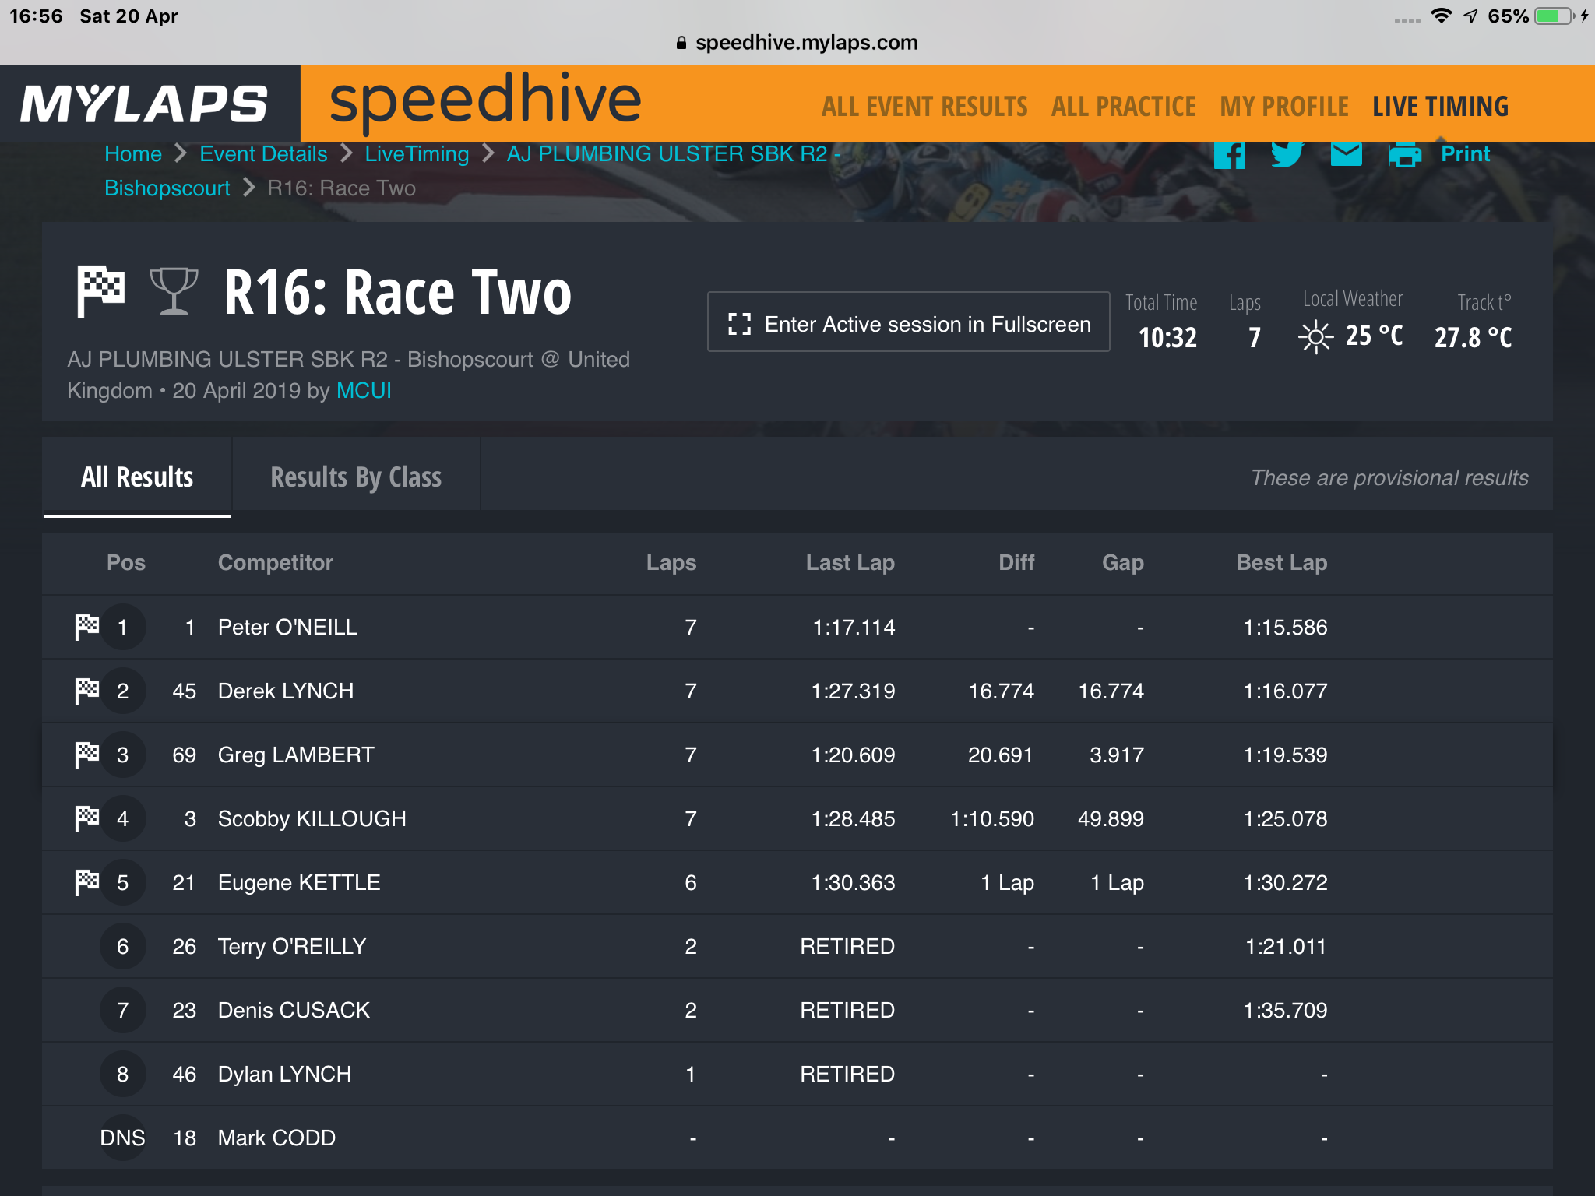1595x1196 pixels.
Task: Open LIVE TIMING menu
Action: (x=1440, y=106)
